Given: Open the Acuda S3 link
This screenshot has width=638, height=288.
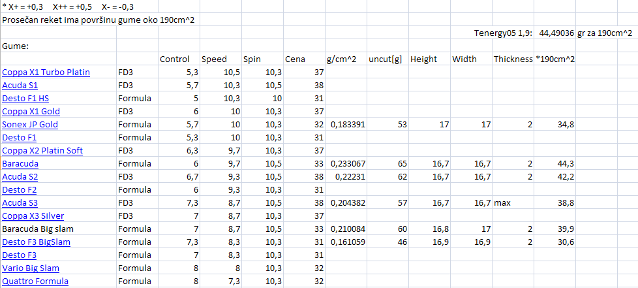Looking at the screenshot, I should (x=20, y=203).
